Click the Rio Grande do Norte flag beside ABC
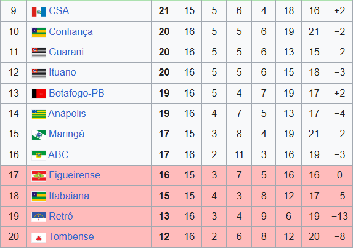353x248 pixels. [39, 155]
